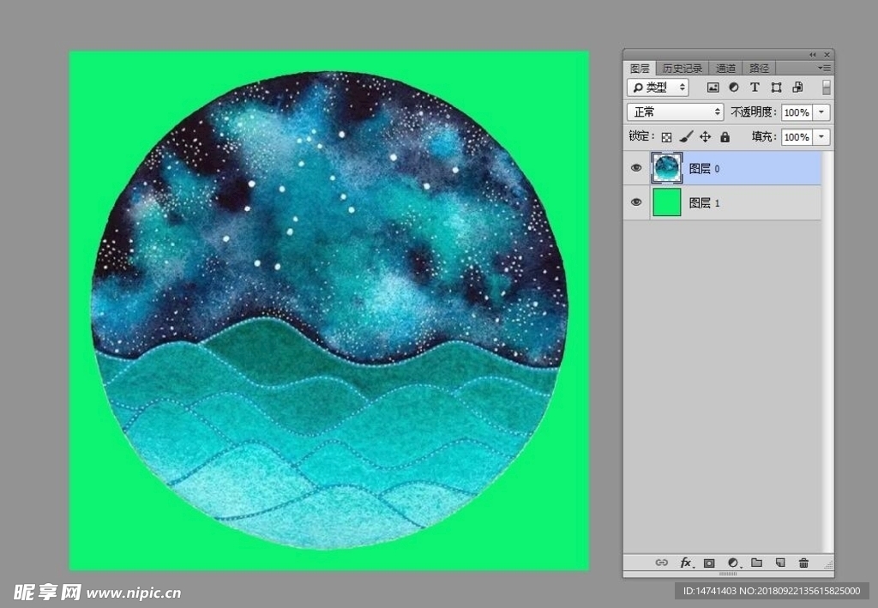Filter layers by type text icon

[x=755, y=87]
